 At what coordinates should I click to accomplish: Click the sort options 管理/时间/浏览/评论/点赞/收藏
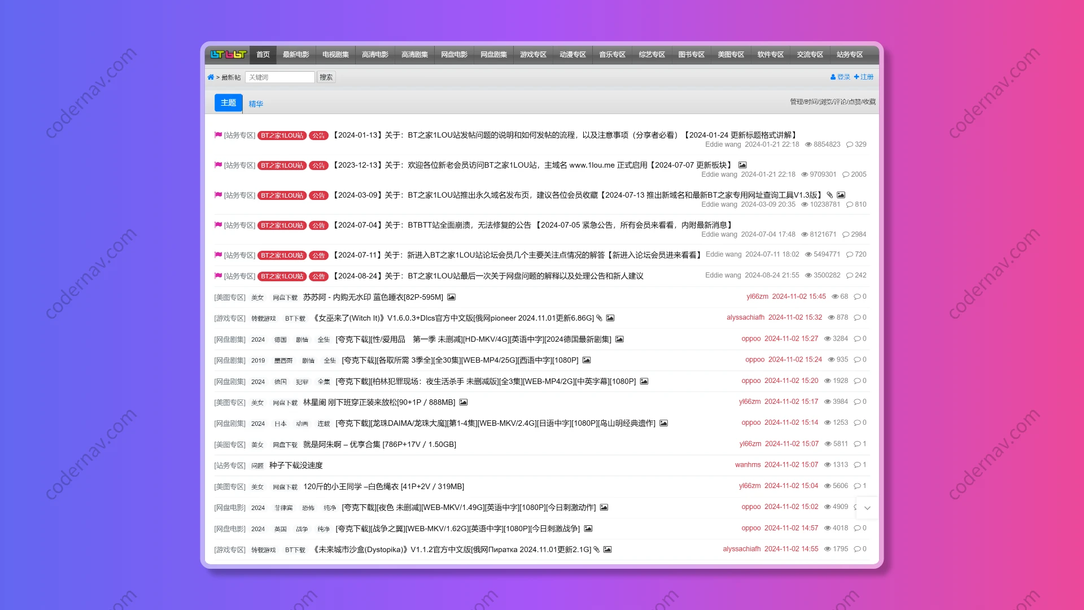833,102
